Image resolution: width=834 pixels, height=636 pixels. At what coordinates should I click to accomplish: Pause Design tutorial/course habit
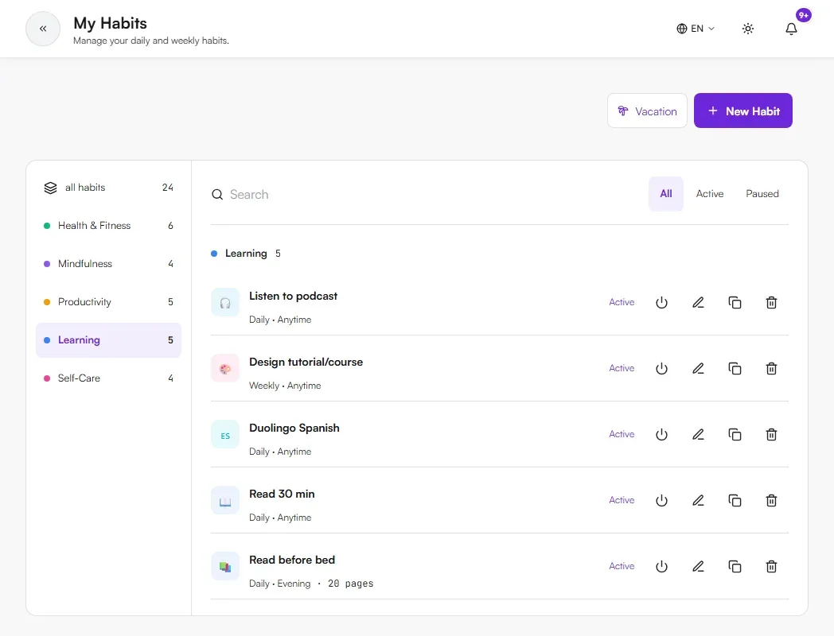point(661,369)
